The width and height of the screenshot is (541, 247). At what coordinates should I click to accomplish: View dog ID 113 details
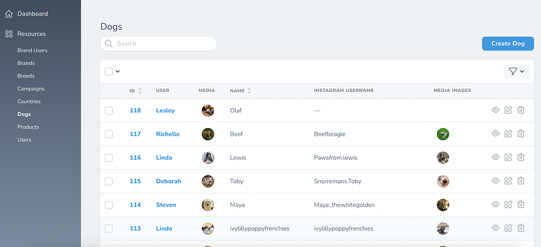click(x=495, y=228)
